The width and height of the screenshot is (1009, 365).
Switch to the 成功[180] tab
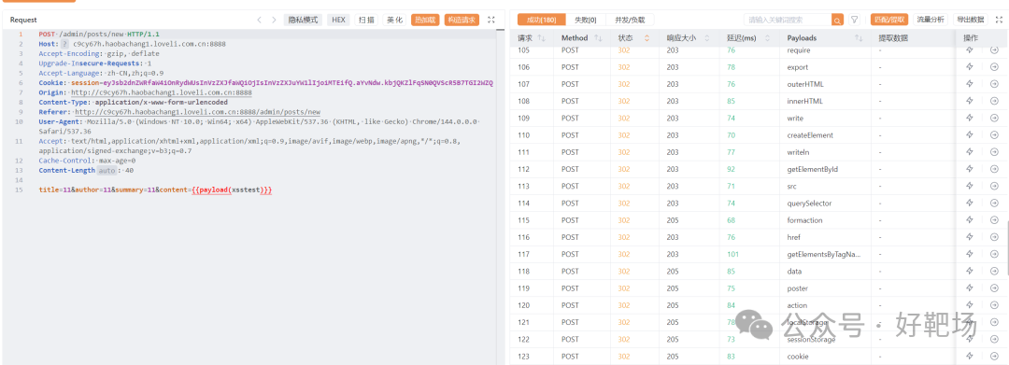[541, 20]
